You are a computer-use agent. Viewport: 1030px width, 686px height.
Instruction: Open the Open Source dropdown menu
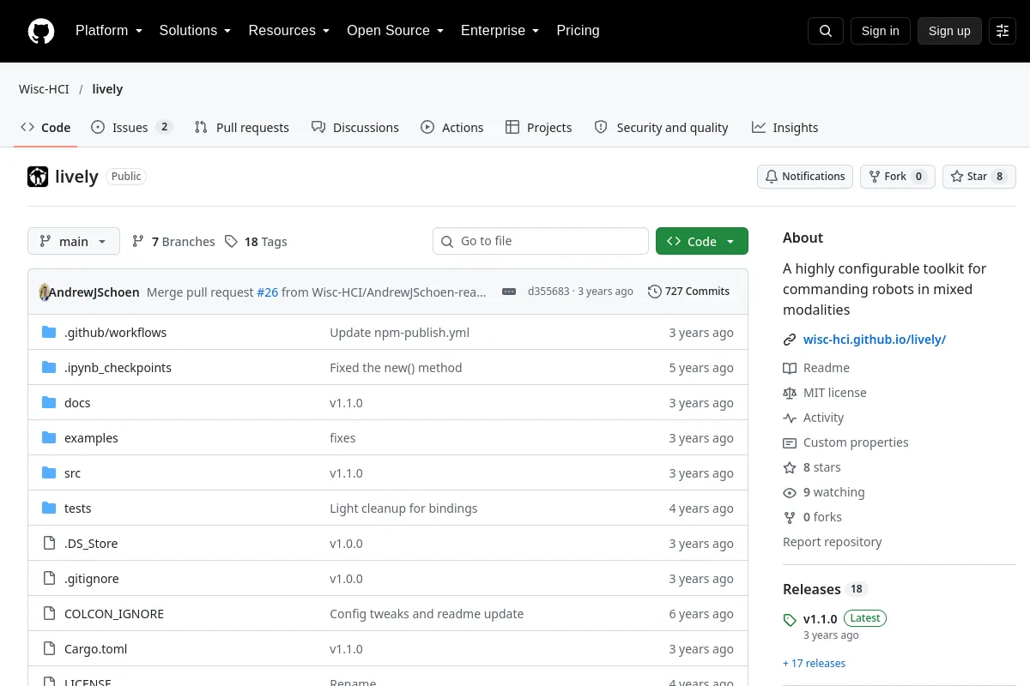coord(396,31)
